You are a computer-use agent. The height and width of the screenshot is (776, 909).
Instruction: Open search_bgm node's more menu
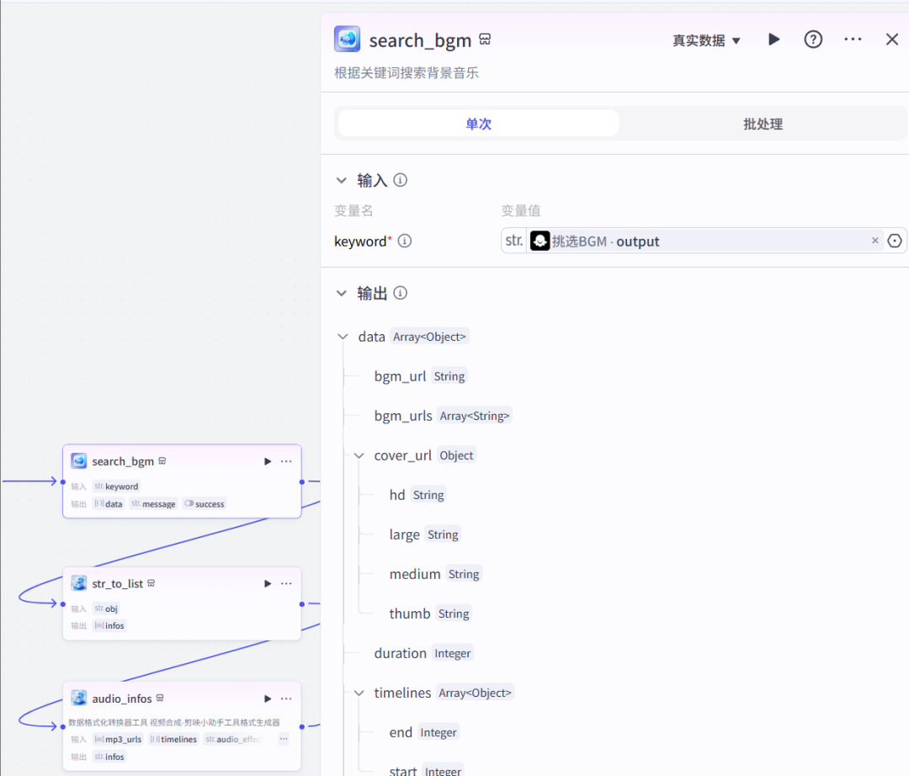(286, 461)
